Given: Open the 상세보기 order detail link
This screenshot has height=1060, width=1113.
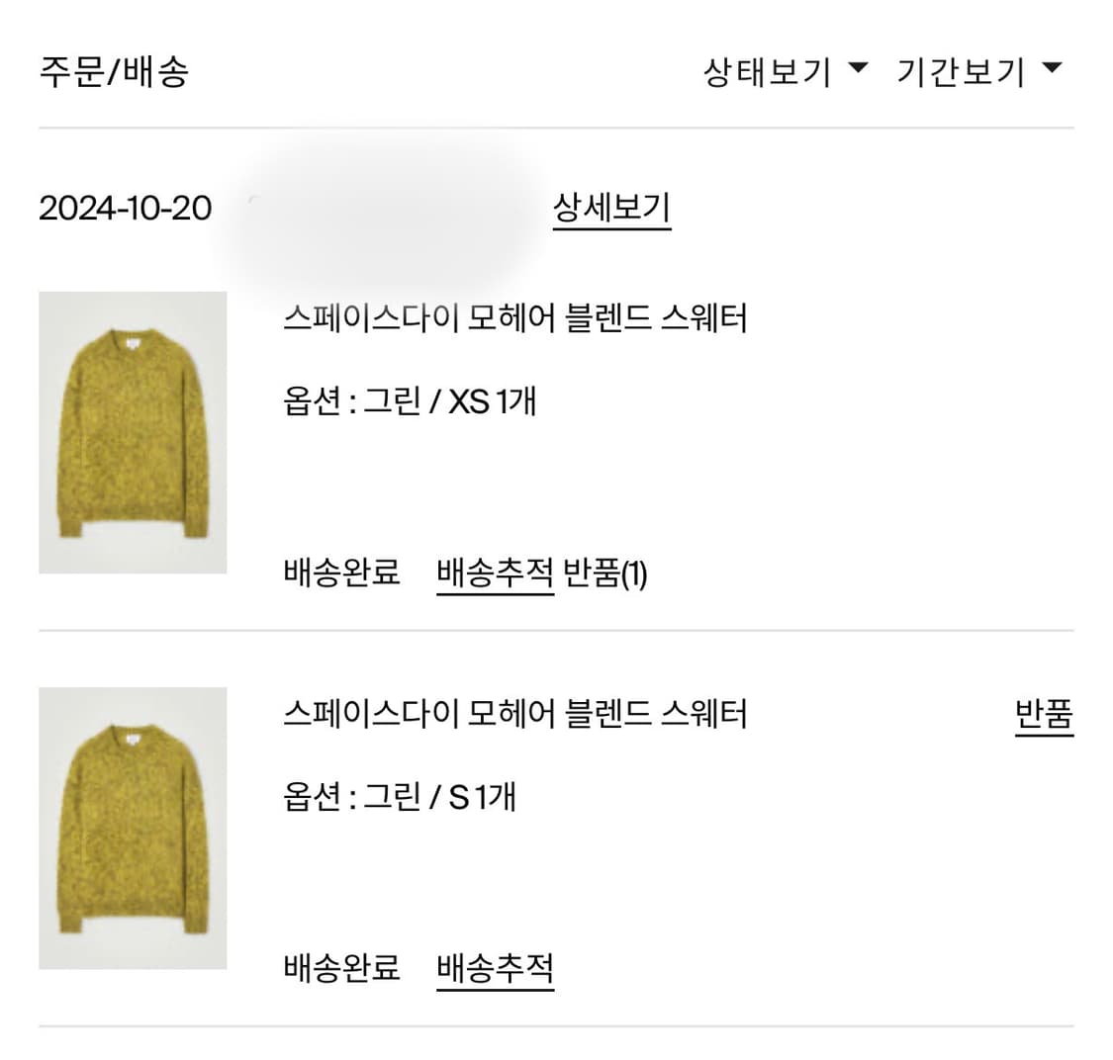Looking at the screenshot, I should [x=611, y=211].
